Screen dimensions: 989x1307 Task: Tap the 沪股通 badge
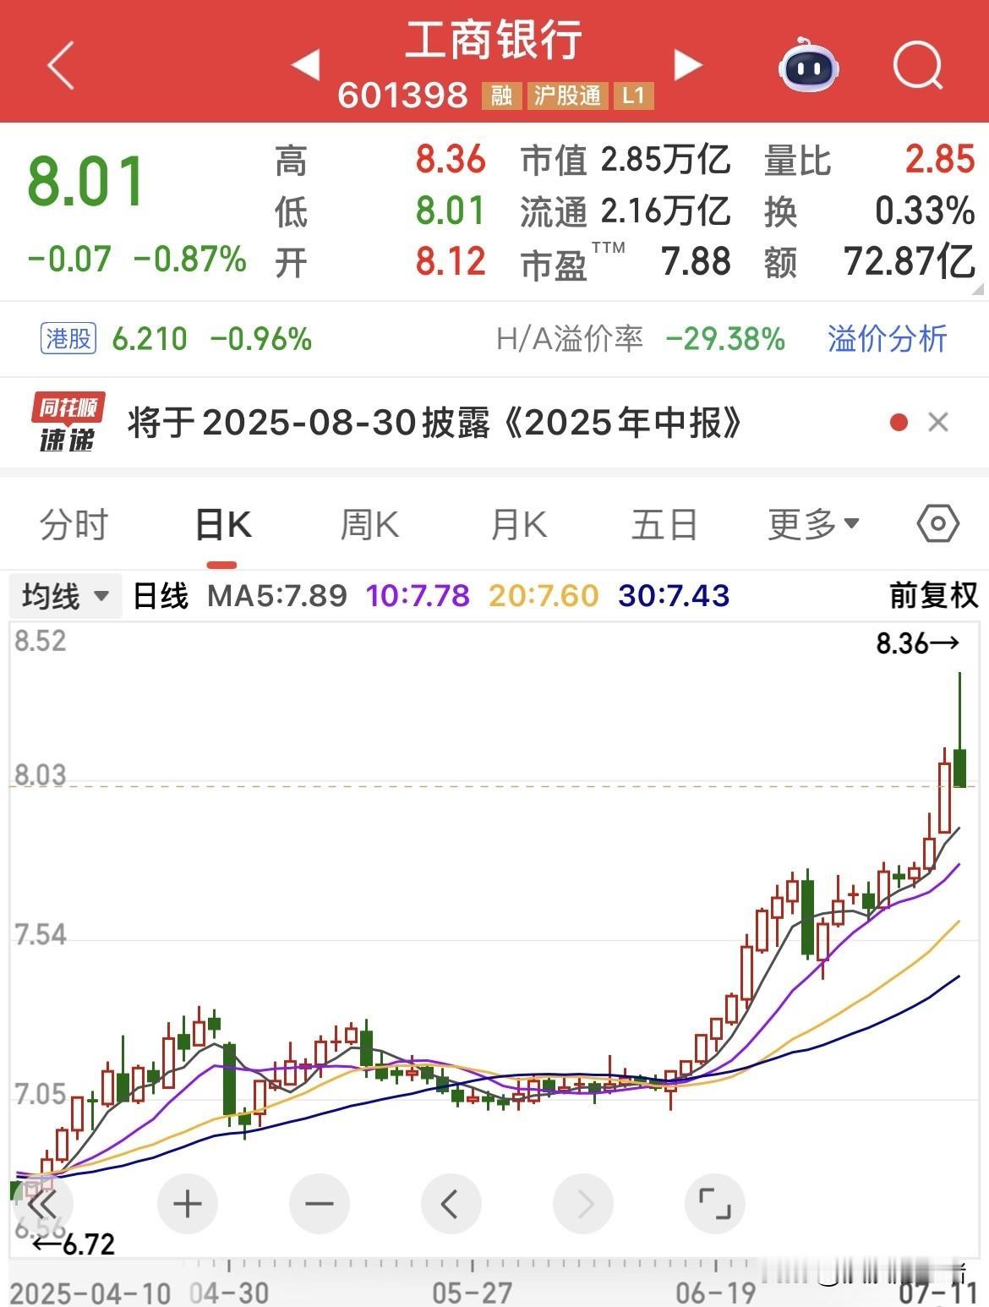click(x=567, y=96)
